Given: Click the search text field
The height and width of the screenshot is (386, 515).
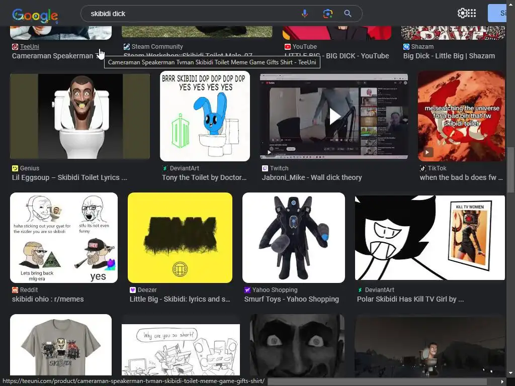Looking at the screenshot, I should 194,14.
